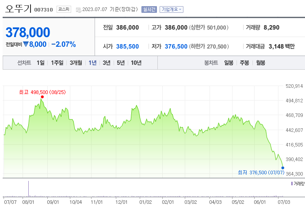Click the stock code 007310
This screenshot has width=305, height=210.
click(43, 10)
